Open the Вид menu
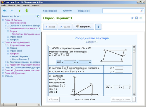This screenshot has height=107, width=146. click(x=19, y=5)
